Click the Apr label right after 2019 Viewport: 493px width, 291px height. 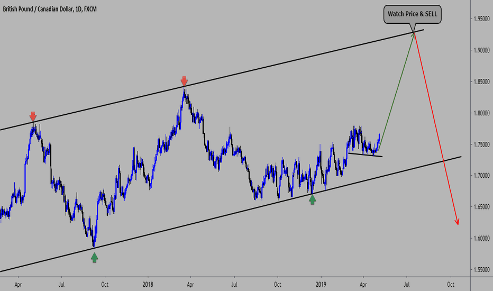[x=363, y=285]
